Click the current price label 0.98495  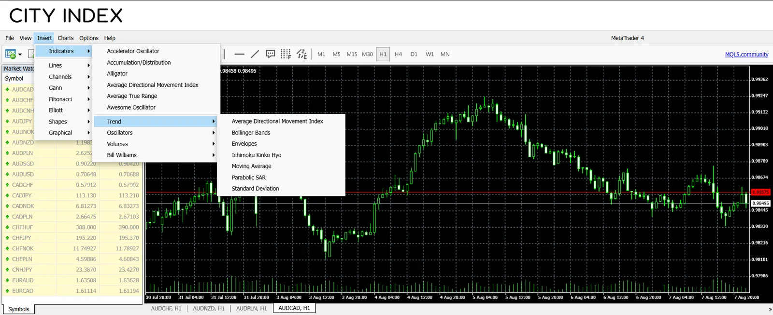point(761,203)
